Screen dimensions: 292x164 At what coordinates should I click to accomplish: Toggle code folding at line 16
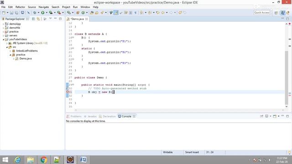(x=73, y=37)
